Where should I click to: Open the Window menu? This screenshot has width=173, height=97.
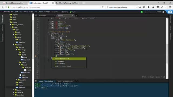(47, 12)
